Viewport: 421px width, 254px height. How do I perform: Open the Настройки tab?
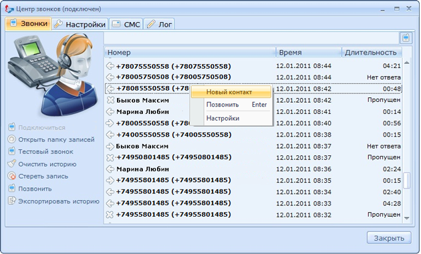[80, 25]
